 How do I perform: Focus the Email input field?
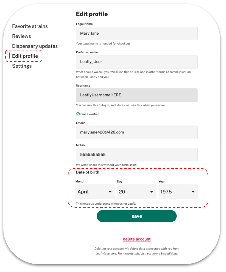tap(137, 132)
